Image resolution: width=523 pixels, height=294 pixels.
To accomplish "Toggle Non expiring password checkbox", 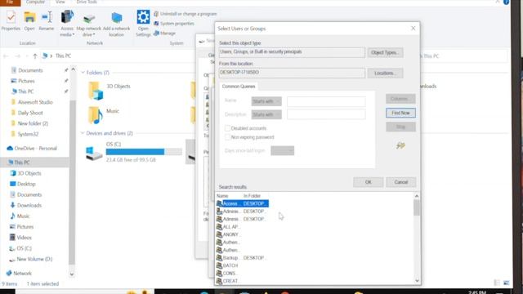I will point(227,137).
